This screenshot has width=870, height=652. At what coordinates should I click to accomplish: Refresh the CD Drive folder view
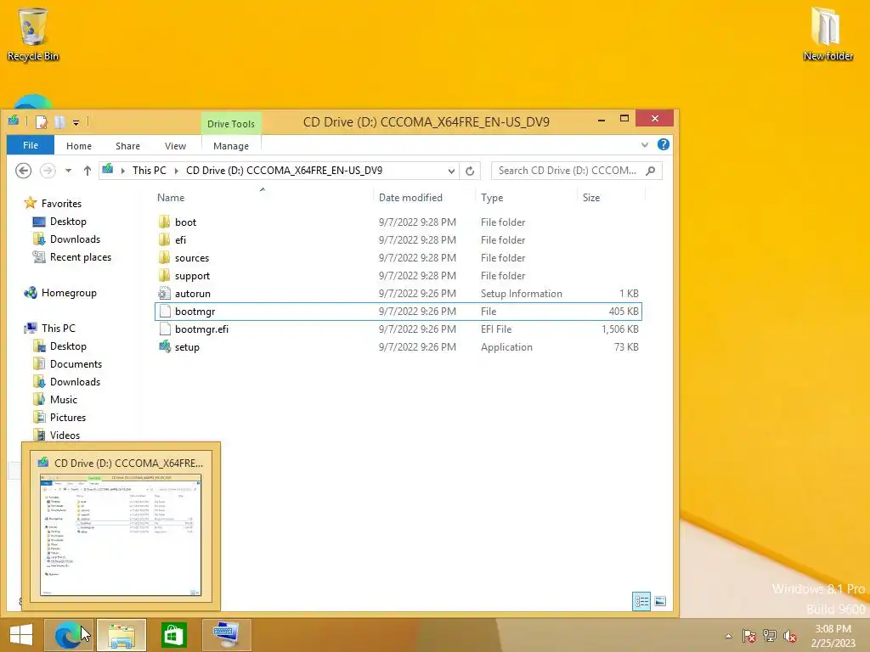470,171
